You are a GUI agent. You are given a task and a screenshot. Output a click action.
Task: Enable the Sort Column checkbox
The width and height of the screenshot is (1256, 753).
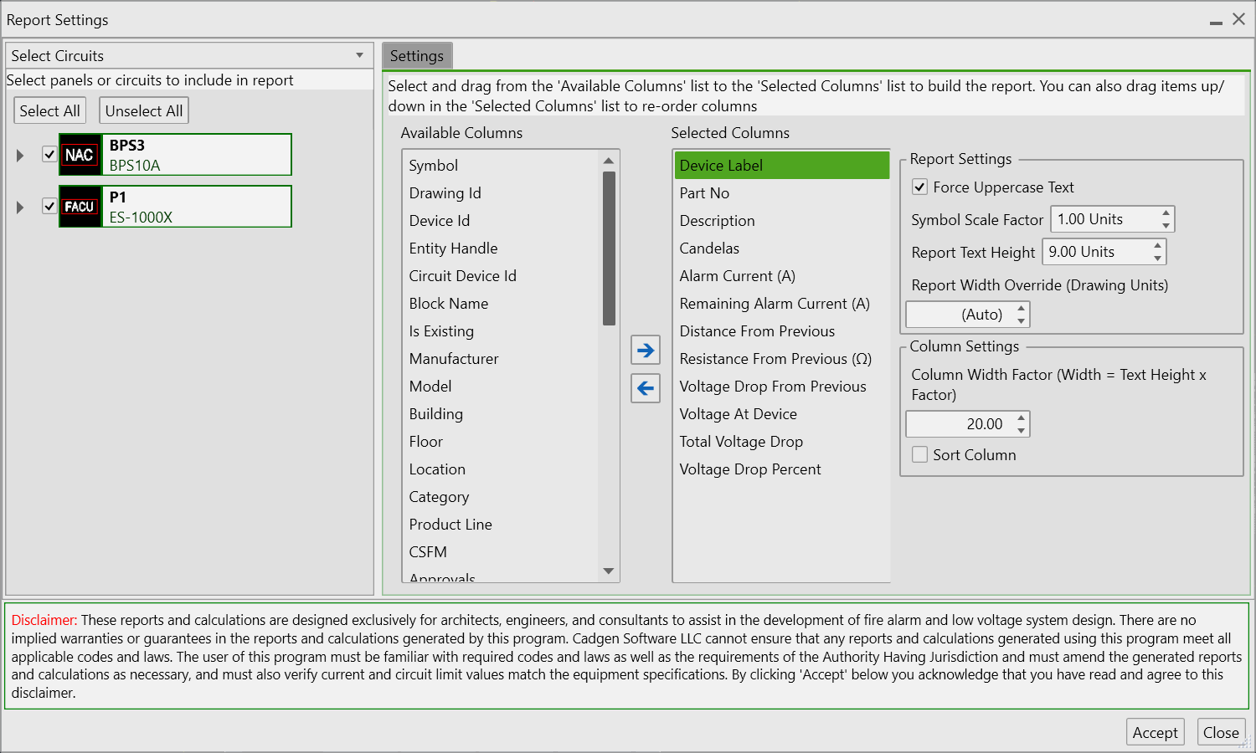[x=919, y=455]
